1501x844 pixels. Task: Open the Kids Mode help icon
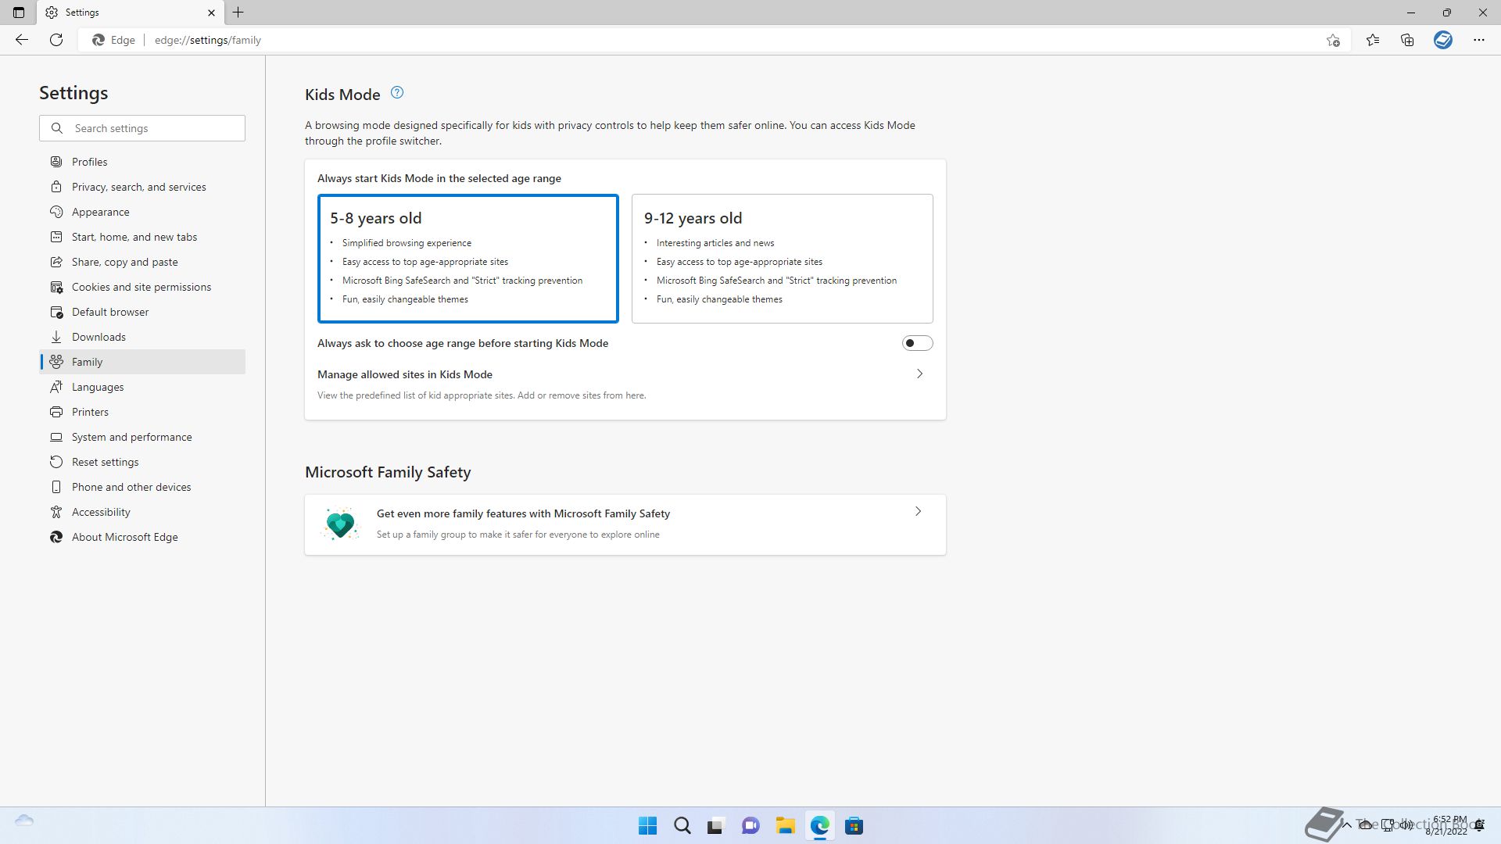[x=397, y=93]
